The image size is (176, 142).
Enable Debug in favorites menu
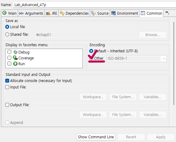click(x=9, y=52)
